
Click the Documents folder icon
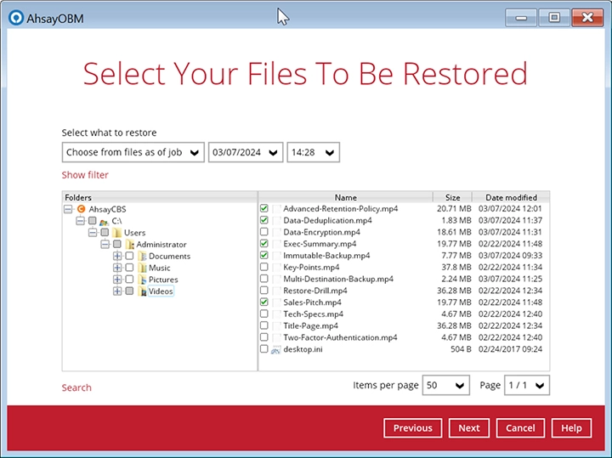point(142,257)
